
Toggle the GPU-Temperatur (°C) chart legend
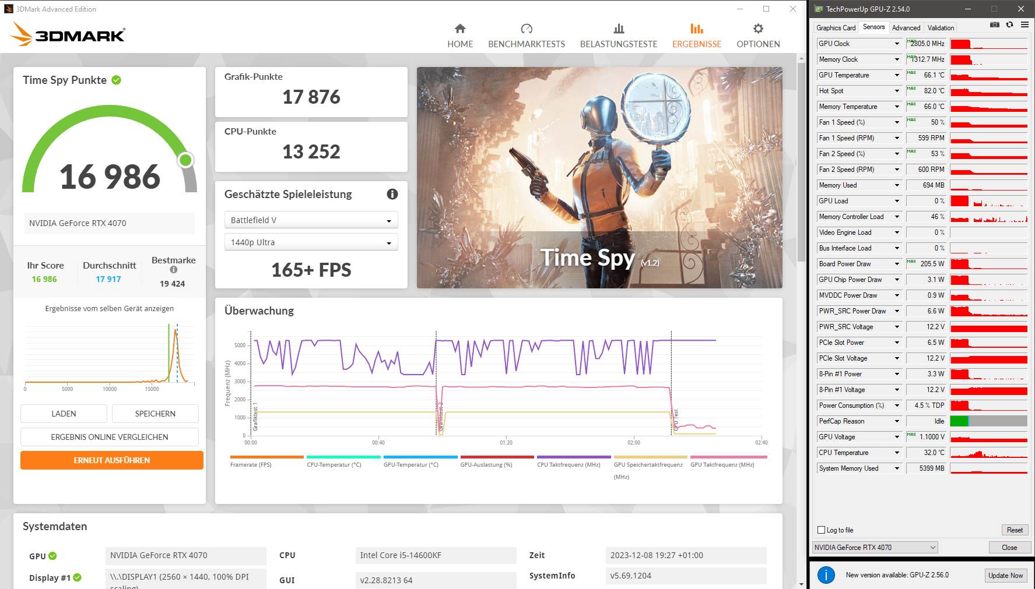point(420,461)
